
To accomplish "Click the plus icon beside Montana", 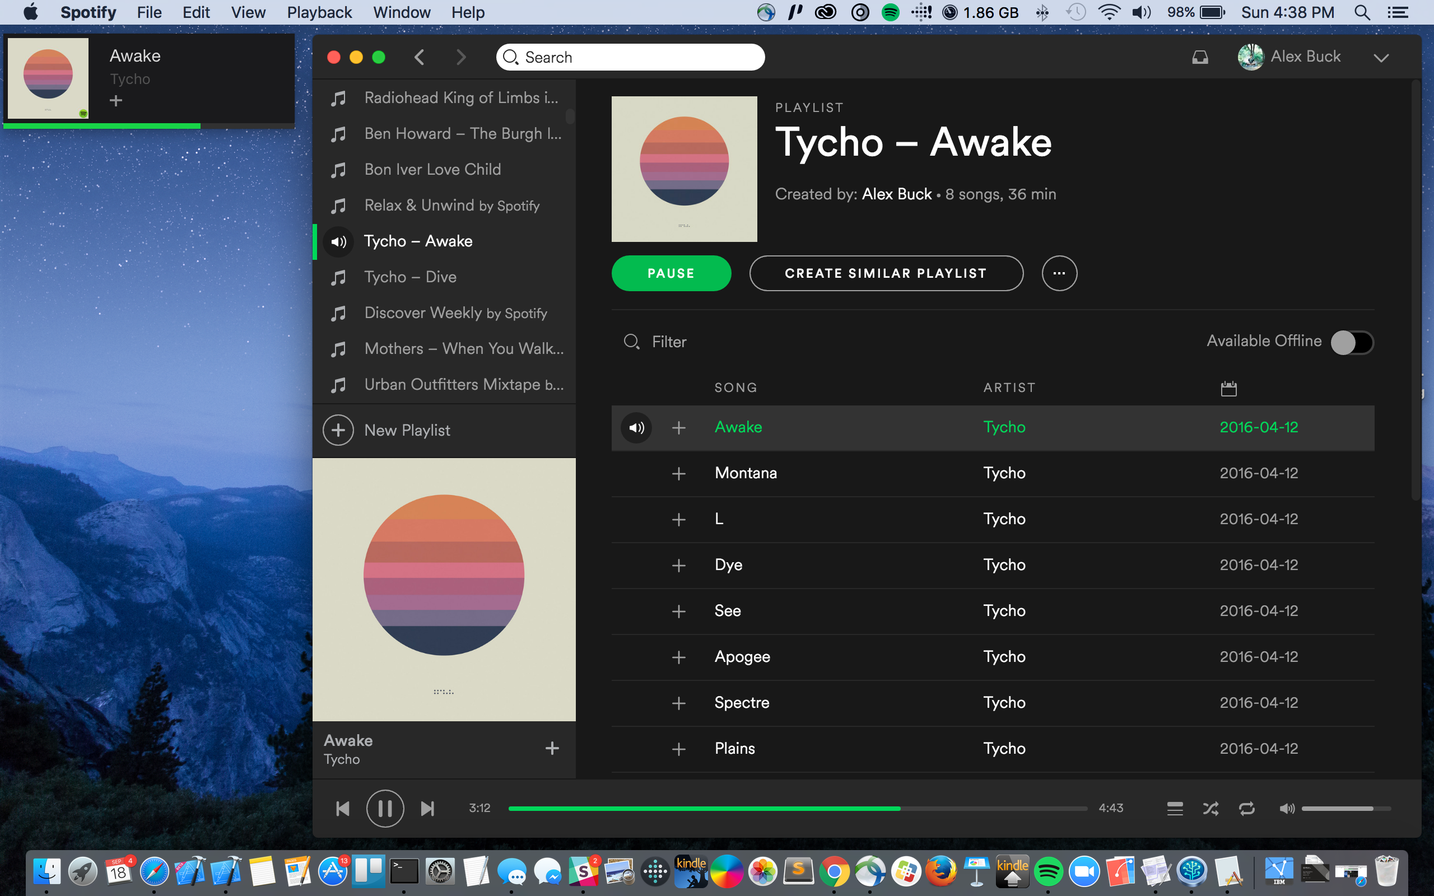I will pos(679,474).
